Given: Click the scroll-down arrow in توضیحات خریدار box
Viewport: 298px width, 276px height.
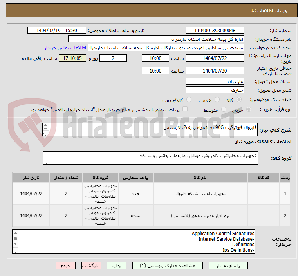Looking at the screenshot, I should click(16, 244).
